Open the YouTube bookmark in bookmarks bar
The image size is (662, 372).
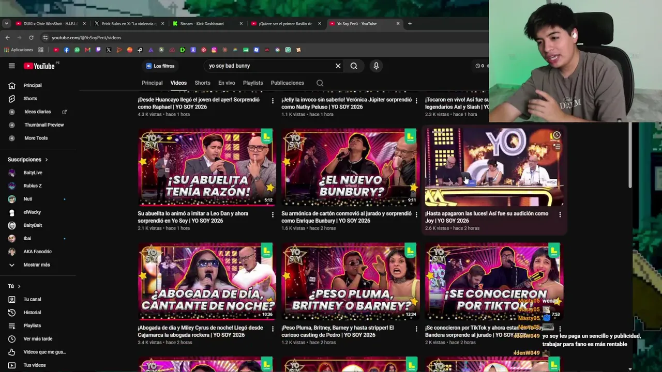point(56,50)
